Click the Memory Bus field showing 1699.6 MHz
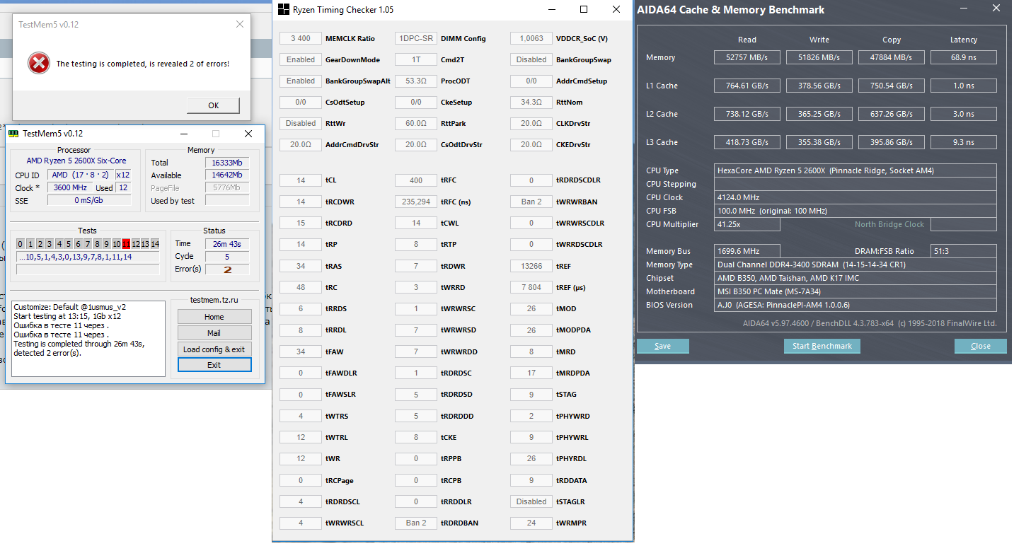This screenshot has width=1014, height=546. click(748, 251)
